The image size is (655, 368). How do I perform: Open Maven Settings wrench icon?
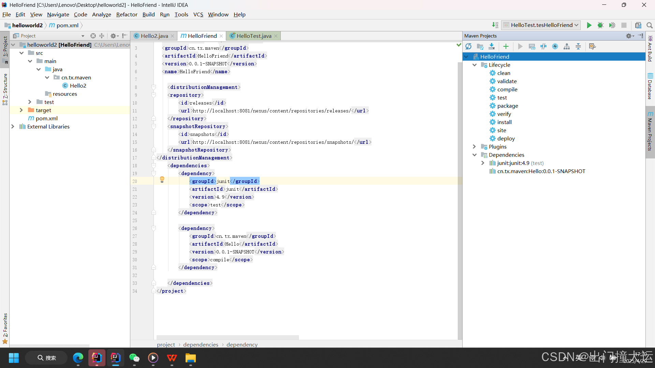(x=592, y=46)
